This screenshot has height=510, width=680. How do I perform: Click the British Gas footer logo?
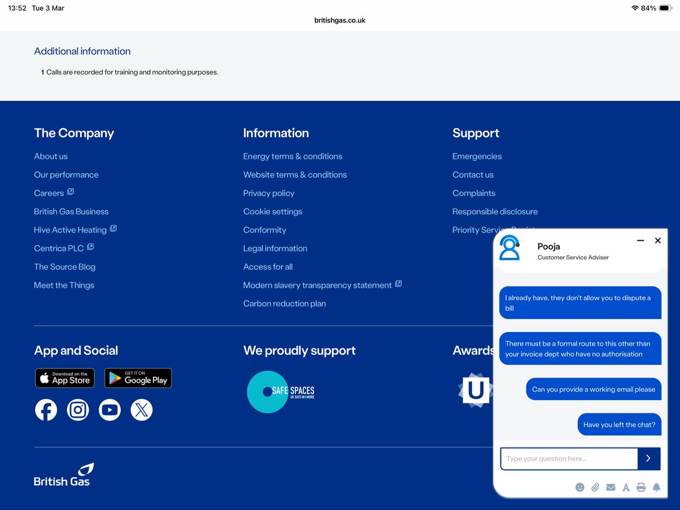pyautogui.click(x=63, y=474)
